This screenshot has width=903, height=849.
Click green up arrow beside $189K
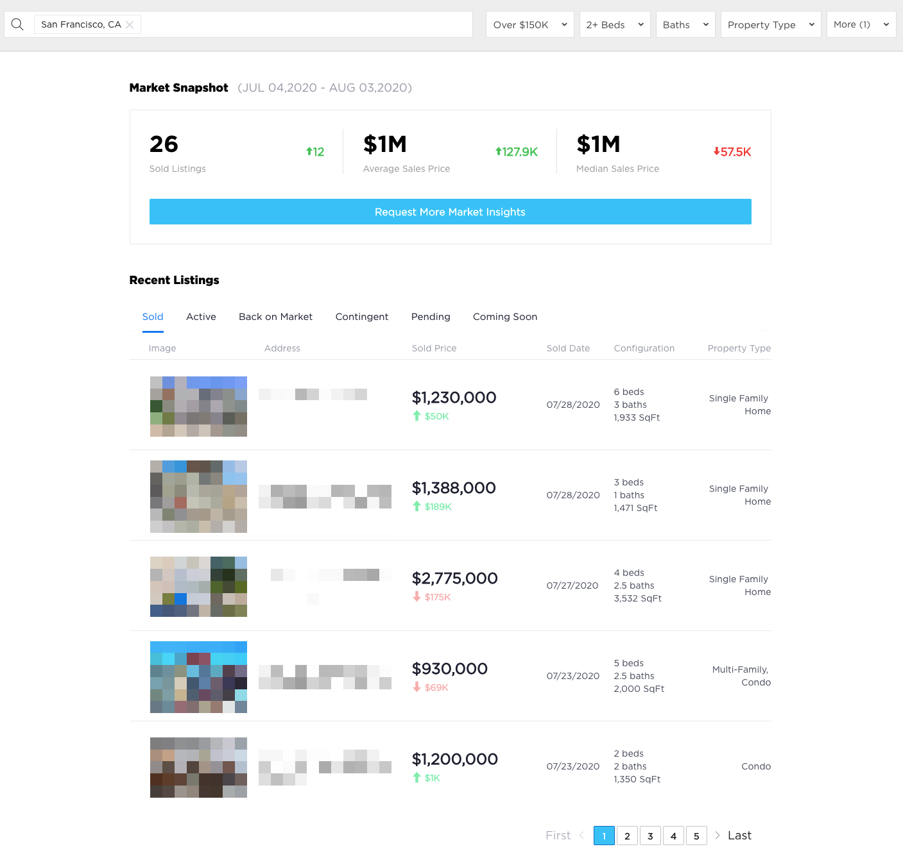[x=417, y=507]
